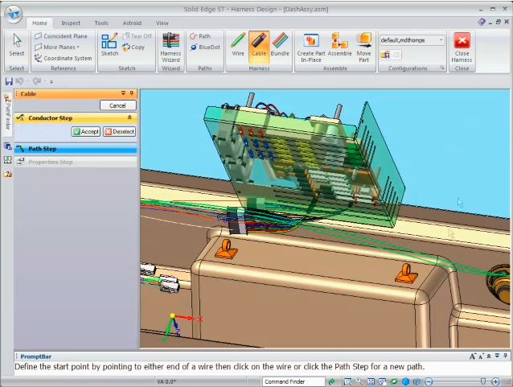Click the zoom out minus button
The image size is (513, 387).
point(429,381)
